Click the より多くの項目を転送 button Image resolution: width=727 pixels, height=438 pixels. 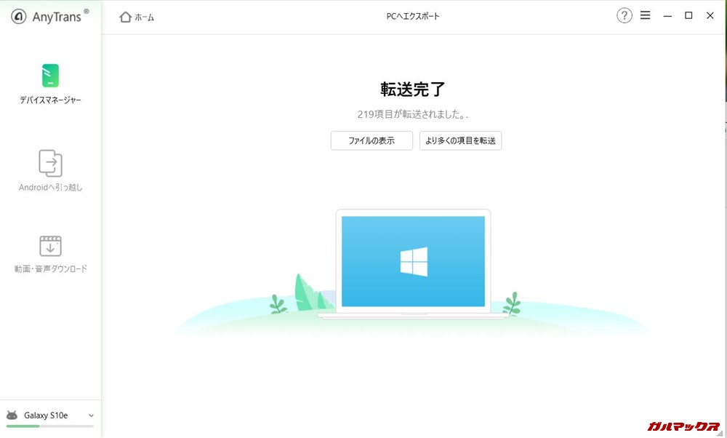pos(460,140)
